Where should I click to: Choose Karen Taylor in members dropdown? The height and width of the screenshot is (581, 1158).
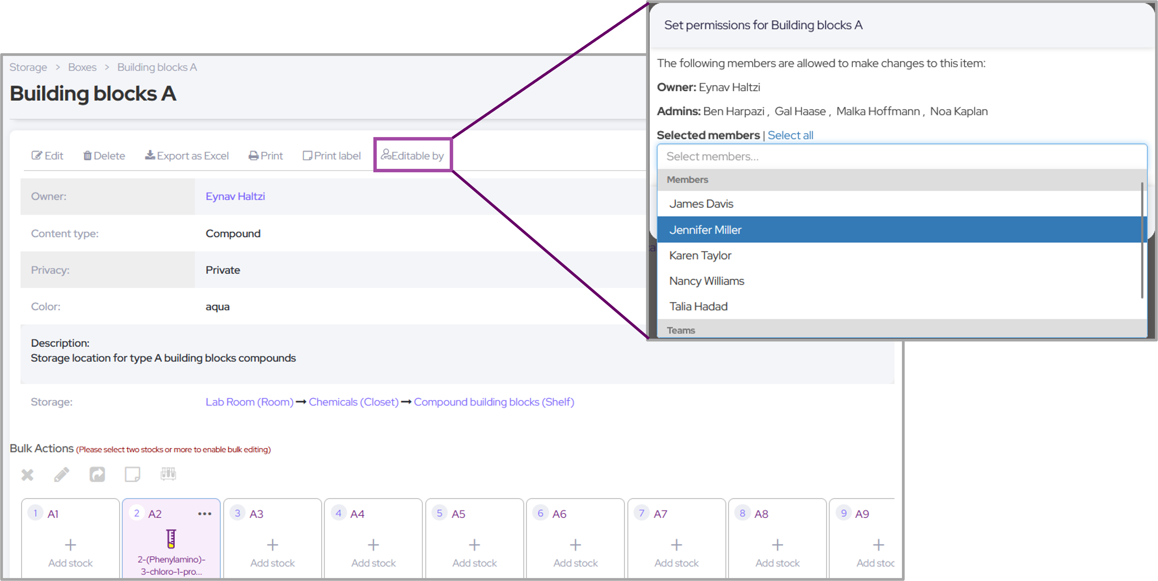tap(700, 255)
